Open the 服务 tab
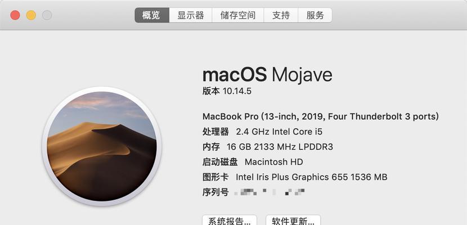The width and height of the screenshot is (467, 225). [315, 15]
